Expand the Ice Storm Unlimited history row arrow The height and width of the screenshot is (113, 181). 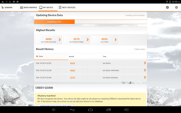tap(145, 70)
